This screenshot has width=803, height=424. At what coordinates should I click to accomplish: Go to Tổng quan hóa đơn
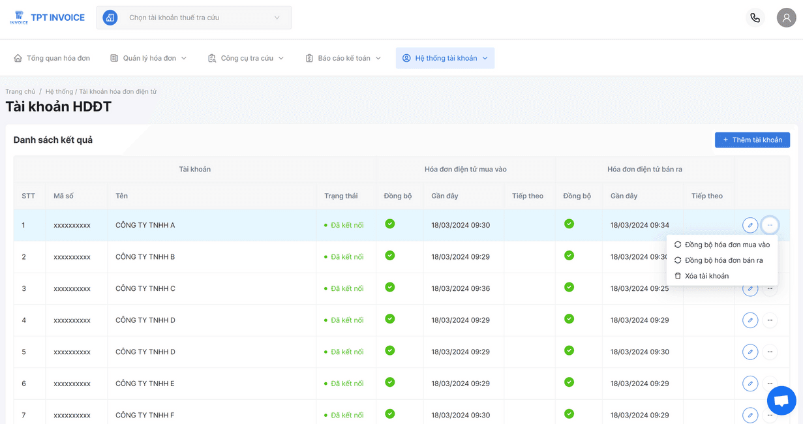(x=52, y=58)
